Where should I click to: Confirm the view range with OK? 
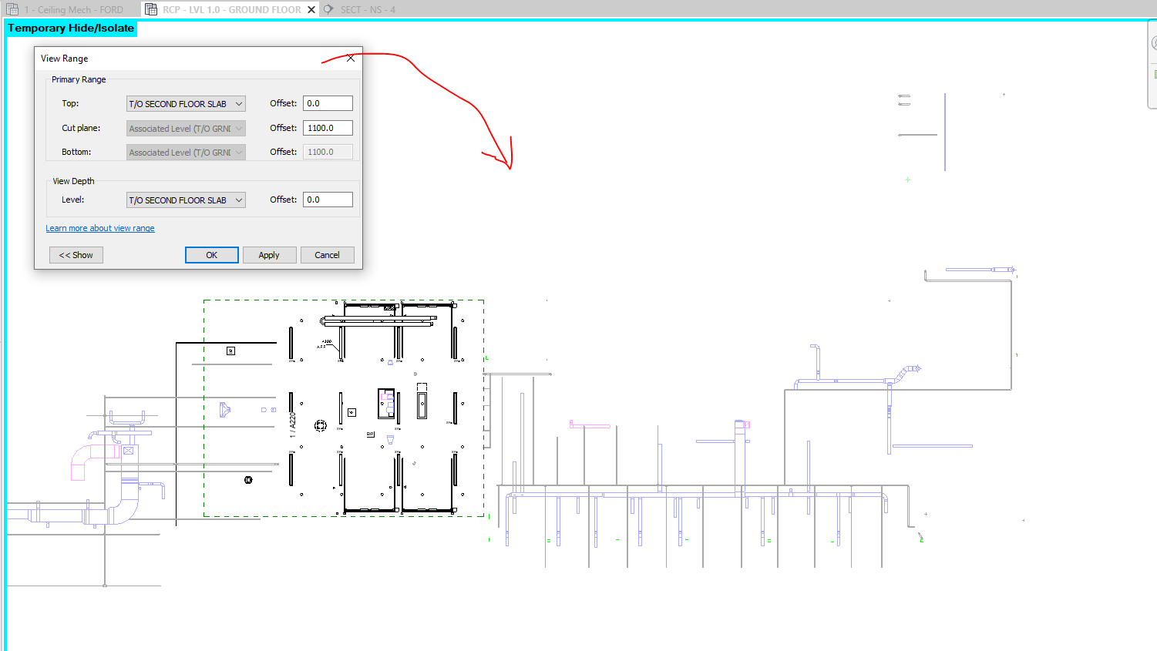pyautogui.click(x=211, y=255)
